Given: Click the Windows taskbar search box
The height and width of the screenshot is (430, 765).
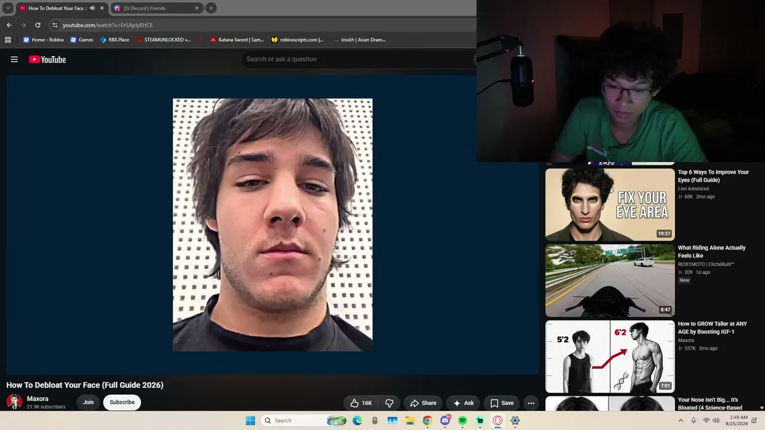Looking at the screenshot, I should 305,420.
